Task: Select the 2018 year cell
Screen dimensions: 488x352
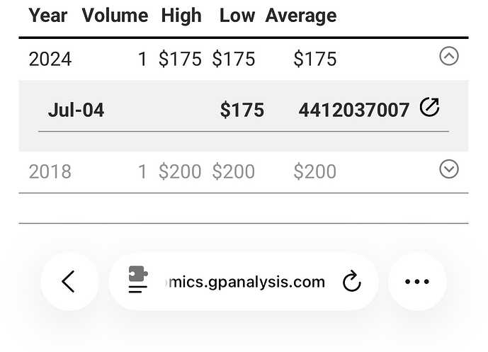Action: point(50,171)
